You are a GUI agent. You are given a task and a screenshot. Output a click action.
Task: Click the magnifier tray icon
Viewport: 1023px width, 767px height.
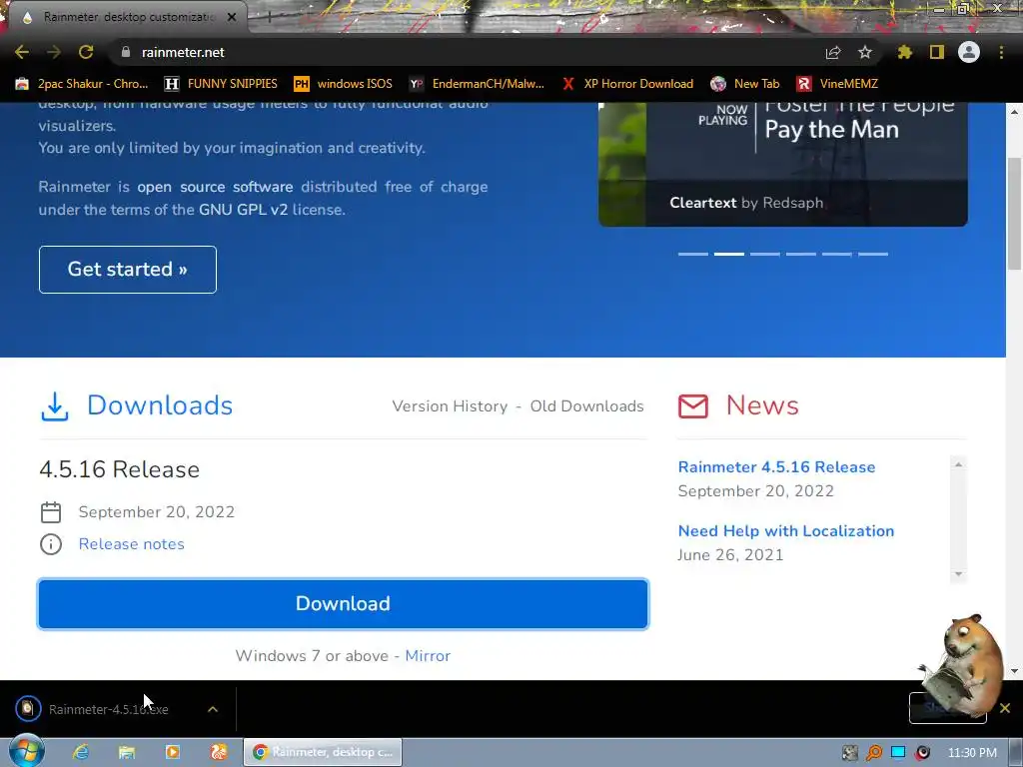point(873,753)
